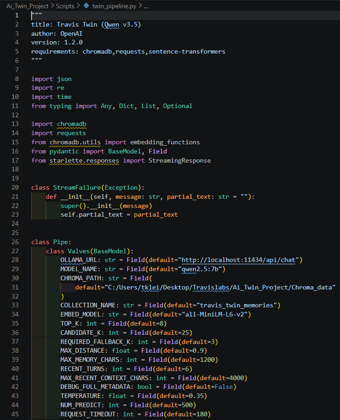Click 'Optional' in typing import line

click(178, 106)
